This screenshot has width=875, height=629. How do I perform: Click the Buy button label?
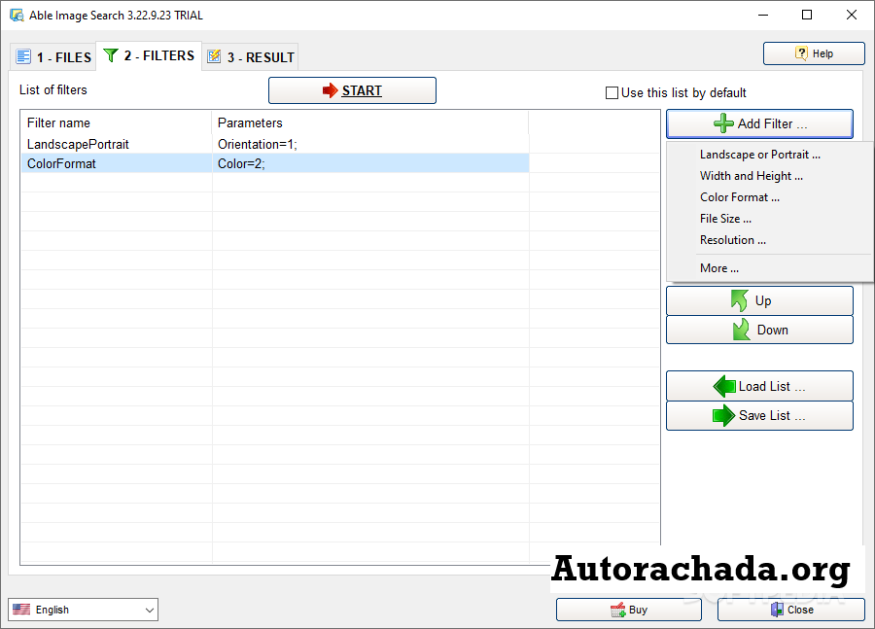[638, 610]
